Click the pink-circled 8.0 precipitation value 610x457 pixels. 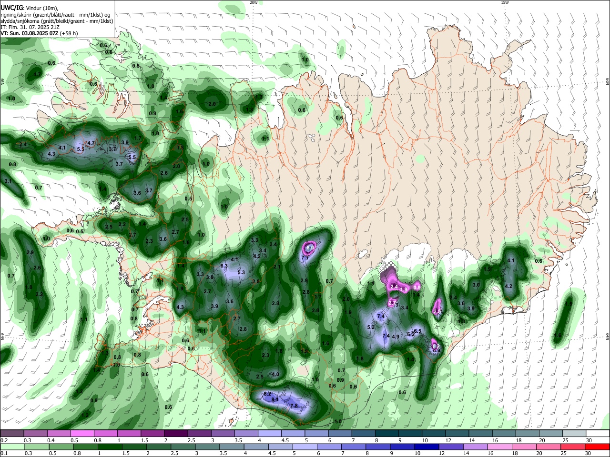310,248
